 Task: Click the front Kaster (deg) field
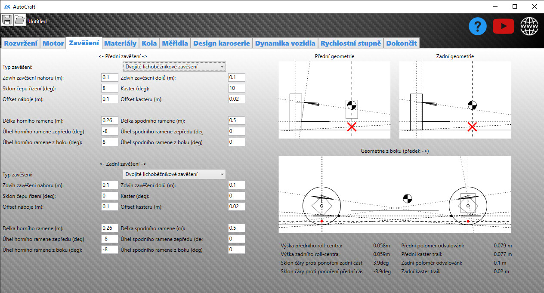point(236,88)
